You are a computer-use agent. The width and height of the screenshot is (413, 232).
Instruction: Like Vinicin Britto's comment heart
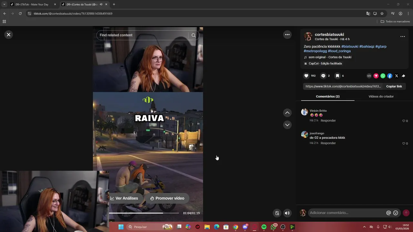[404, 121]
